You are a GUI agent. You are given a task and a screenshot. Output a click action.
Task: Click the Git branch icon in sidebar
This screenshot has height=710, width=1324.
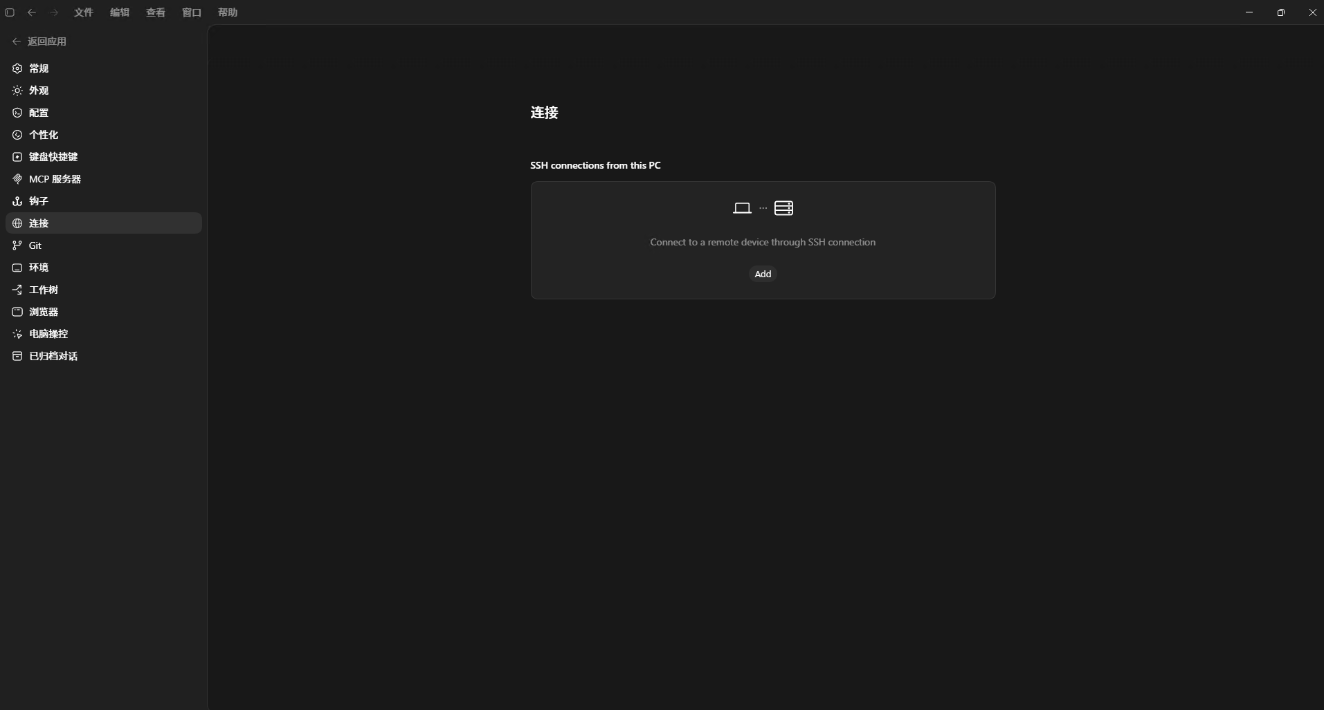pyautogui.click(x=17, y=245)
